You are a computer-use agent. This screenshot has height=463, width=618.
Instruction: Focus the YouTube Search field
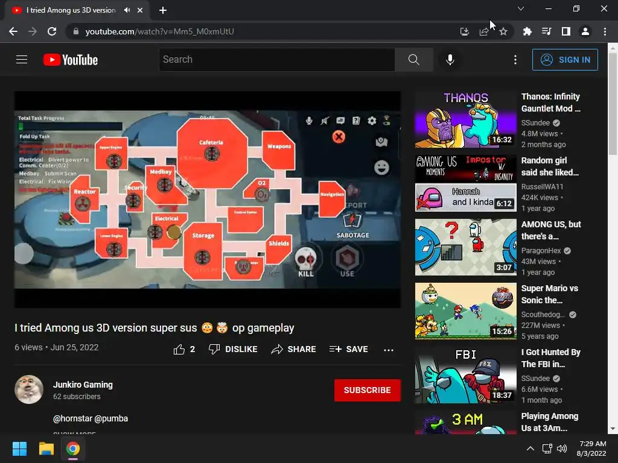point(276,60)
